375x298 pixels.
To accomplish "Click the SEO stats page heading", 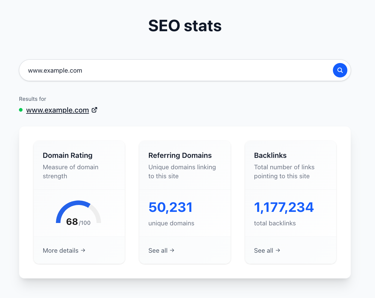I will pyautogui.click(x=185, y=26).
